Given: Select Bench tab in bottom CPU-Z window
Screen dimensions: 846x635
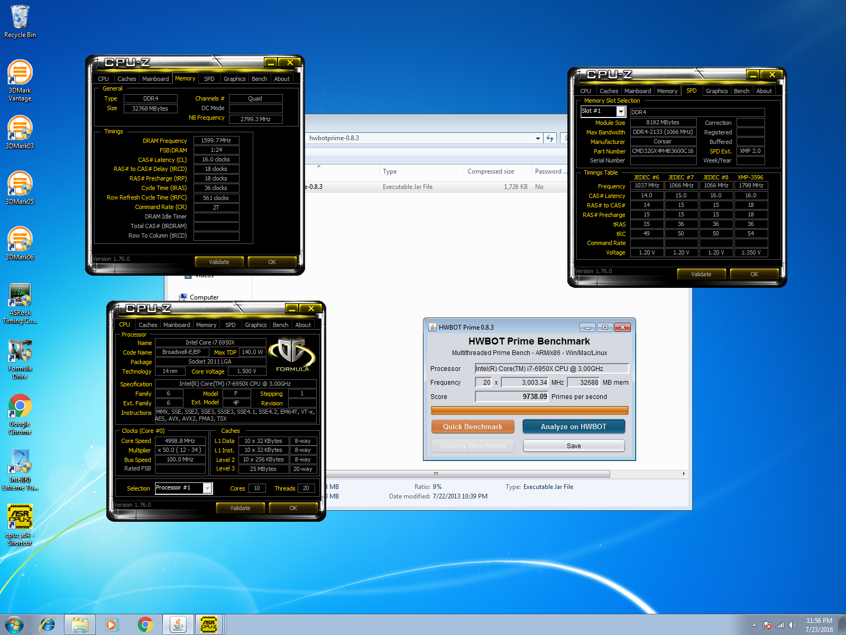Looking at the screenshot, I should pyautogui.click(x=281, y=325).
